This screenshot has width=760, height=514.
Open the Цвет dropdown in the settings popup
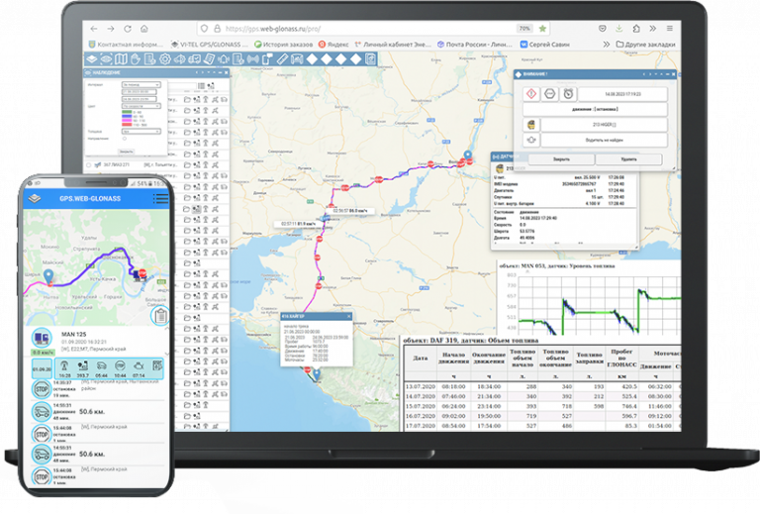click(142, 106)
